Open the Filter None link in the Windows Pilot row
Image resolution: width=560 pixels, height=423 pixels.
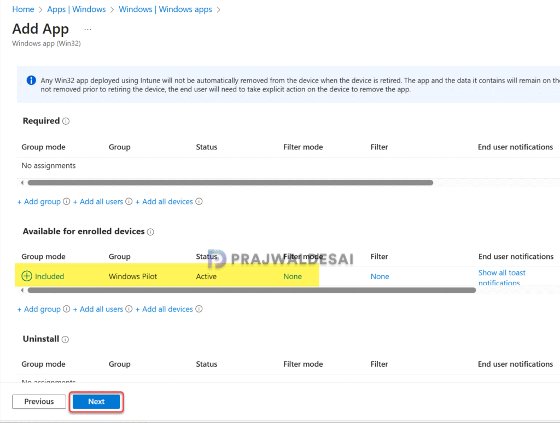click(380, 276)
